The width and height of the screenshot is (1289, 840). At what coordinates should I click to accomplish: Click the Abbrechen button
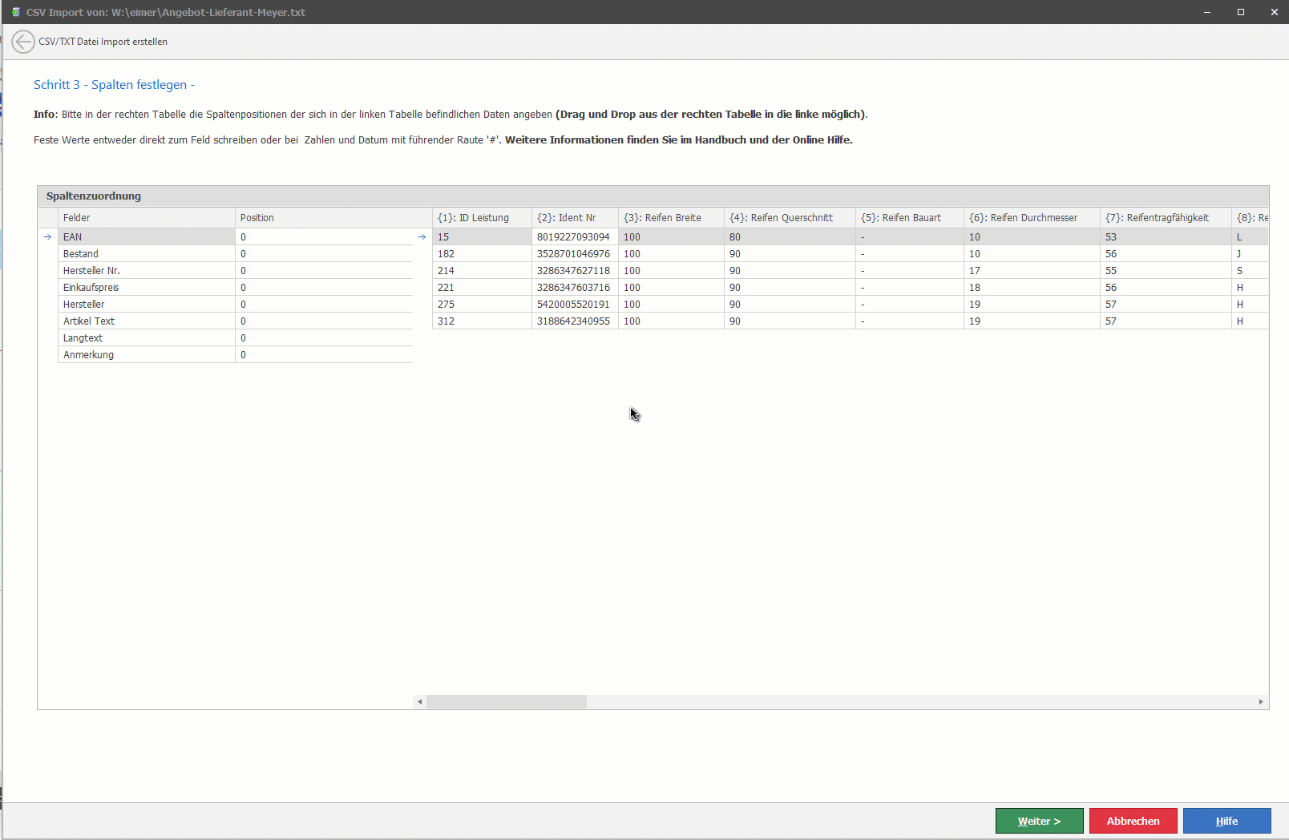click(1133, 821)
